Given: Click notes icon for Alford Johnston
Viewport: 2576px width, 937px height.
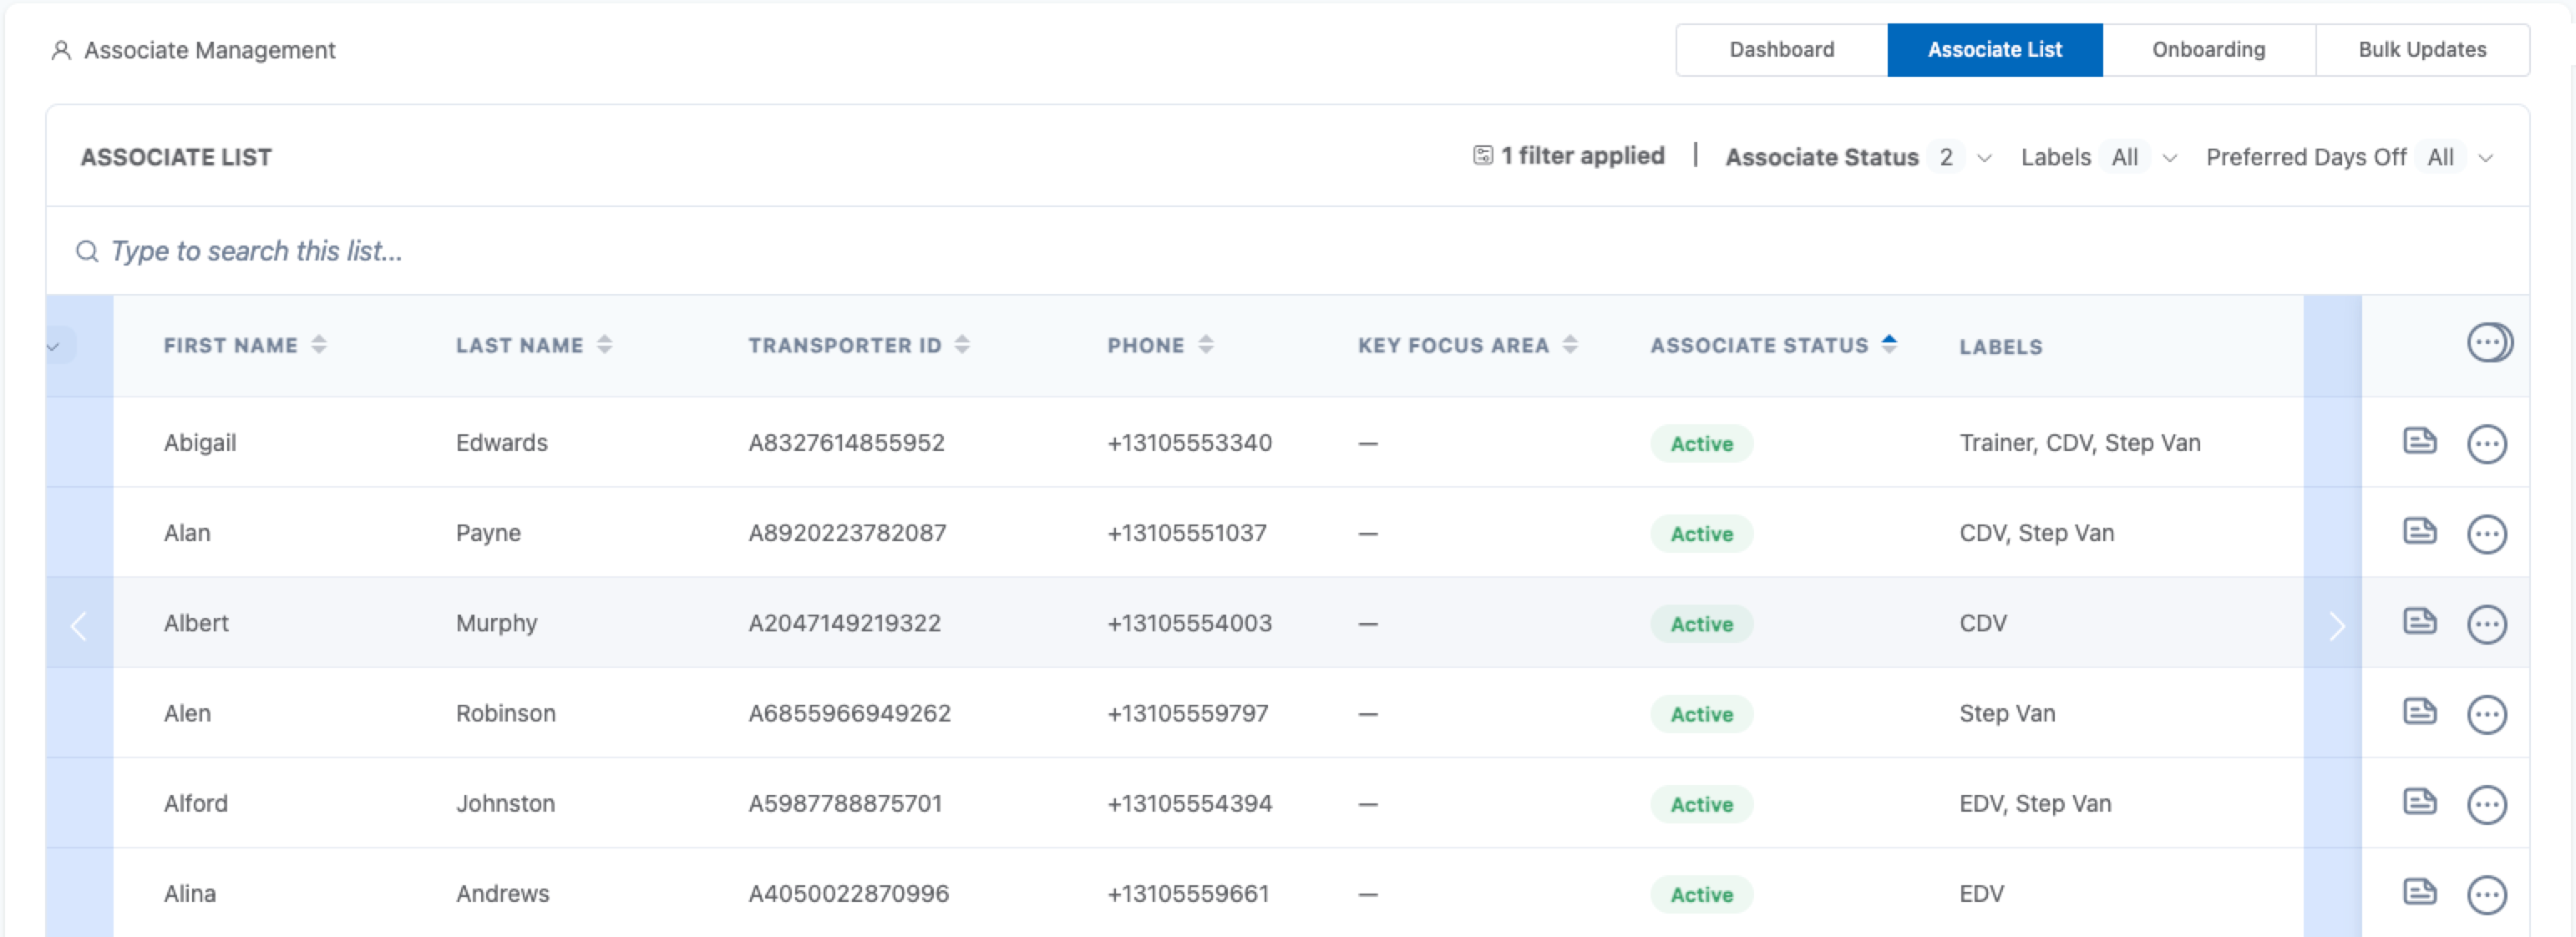Looking at the screenshot, I should tap(2419, 802).
